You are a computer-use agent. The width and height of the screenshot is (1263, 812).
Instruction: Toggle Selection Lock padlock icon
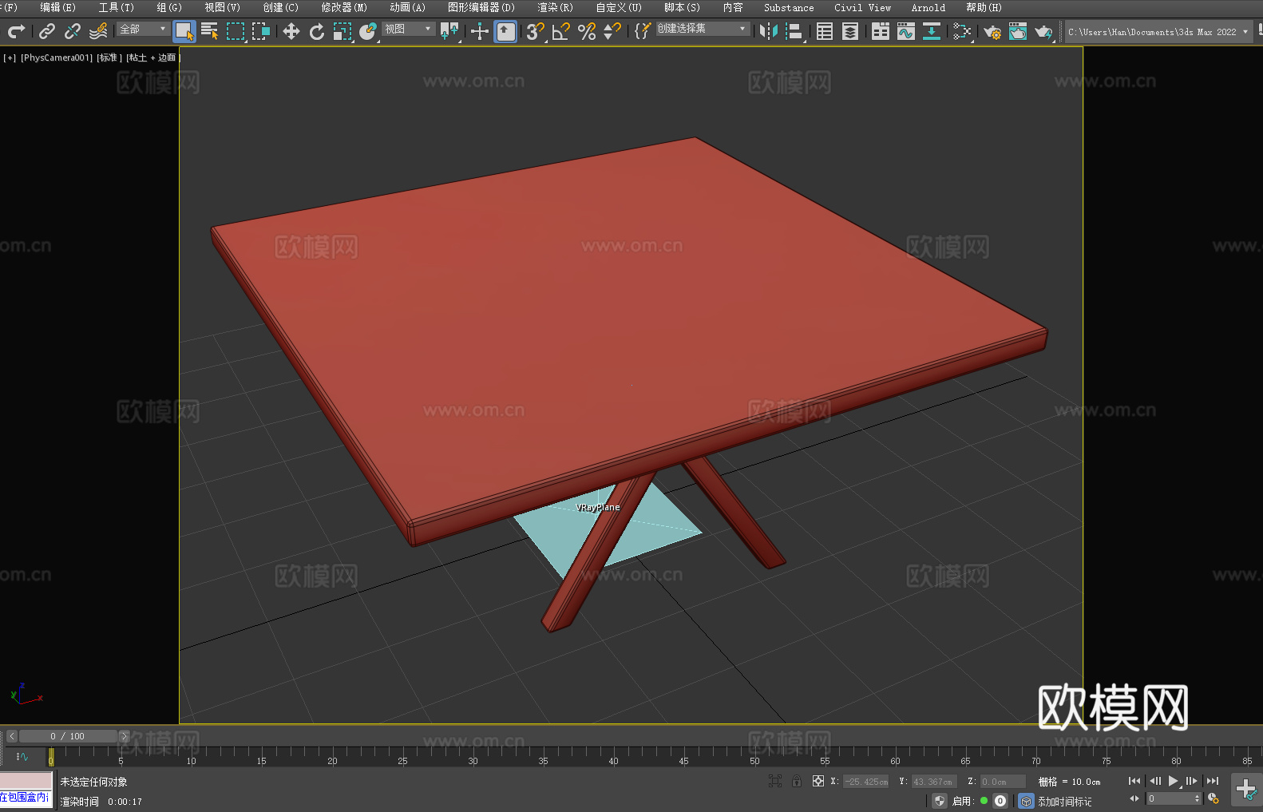[x=797, y=781]
